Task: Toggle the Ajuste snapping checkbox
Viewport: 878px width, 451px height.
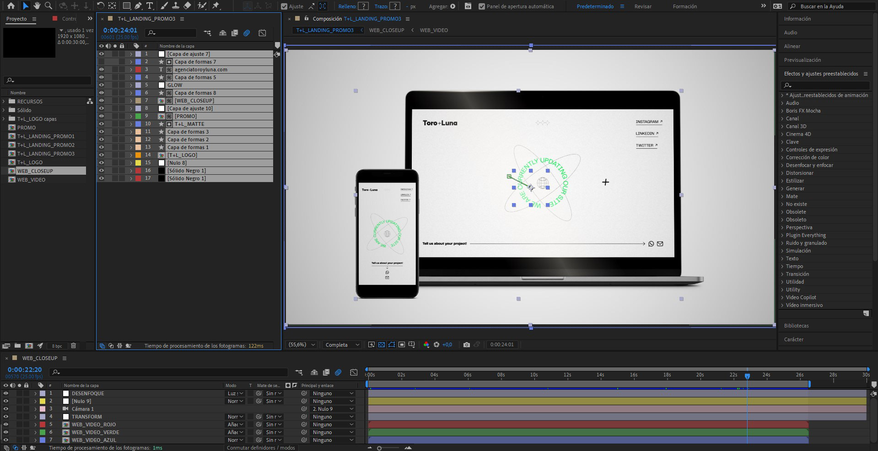Action: point(284,6)
